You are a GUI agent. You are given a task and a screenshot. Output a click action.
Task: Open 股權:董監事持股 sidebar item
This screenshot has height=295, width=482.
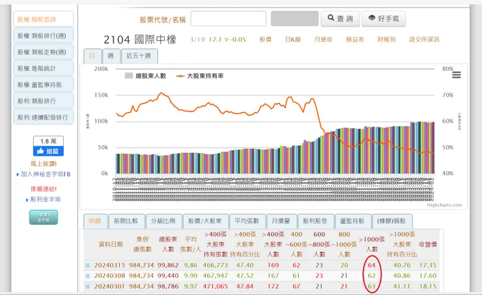pos(44,85)
